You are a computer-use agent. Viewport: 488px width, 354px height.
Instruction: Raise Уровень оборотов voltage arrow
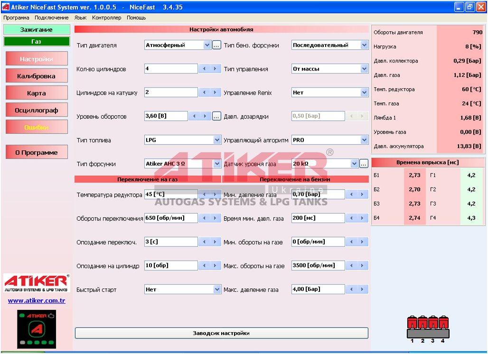(205, 116)
